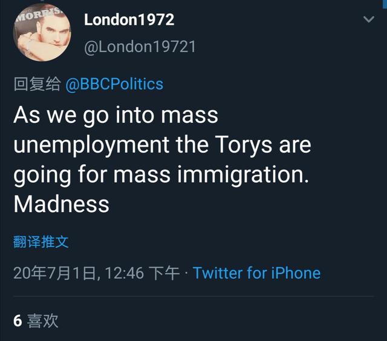This screenshot has width=387, height=341.
Task: Click the Twitter for iPhone source link
Action: [x=256, y=273]
